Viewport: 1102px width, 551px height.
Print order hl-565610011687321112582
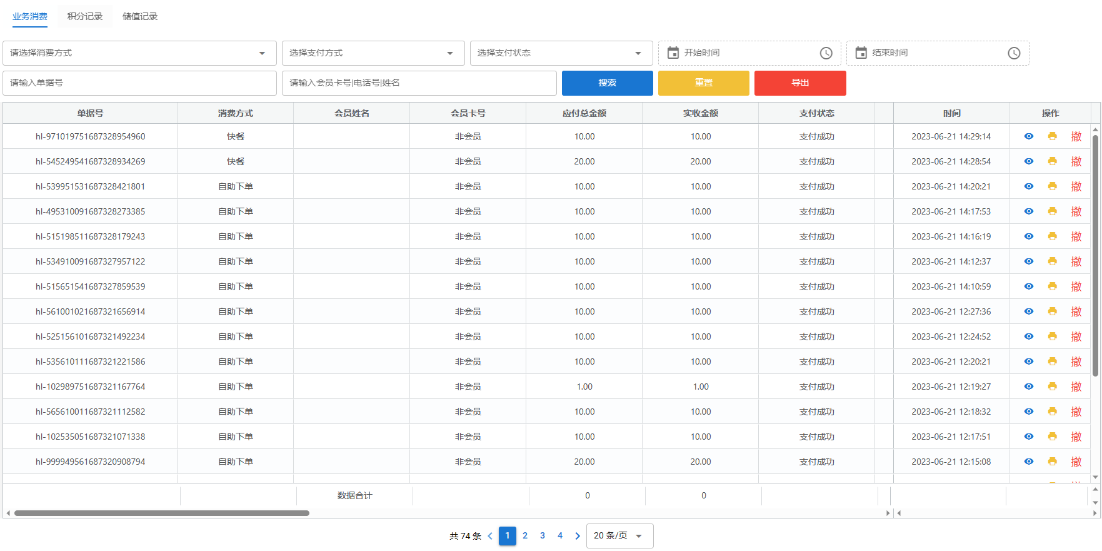pos(1052,412)
